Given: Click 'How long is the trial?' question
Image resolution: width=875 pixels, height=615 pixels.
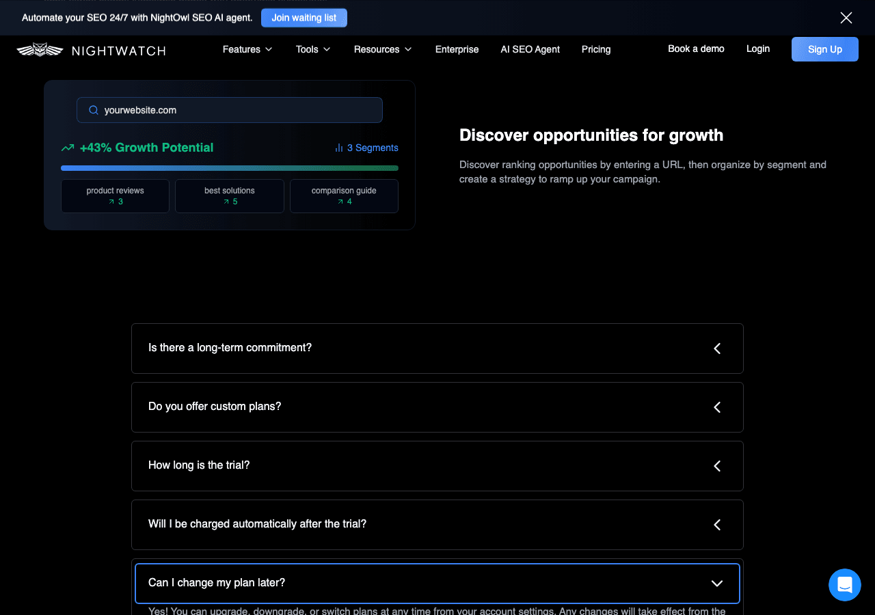Looking at the screenshot, I should tap(199, 465).
